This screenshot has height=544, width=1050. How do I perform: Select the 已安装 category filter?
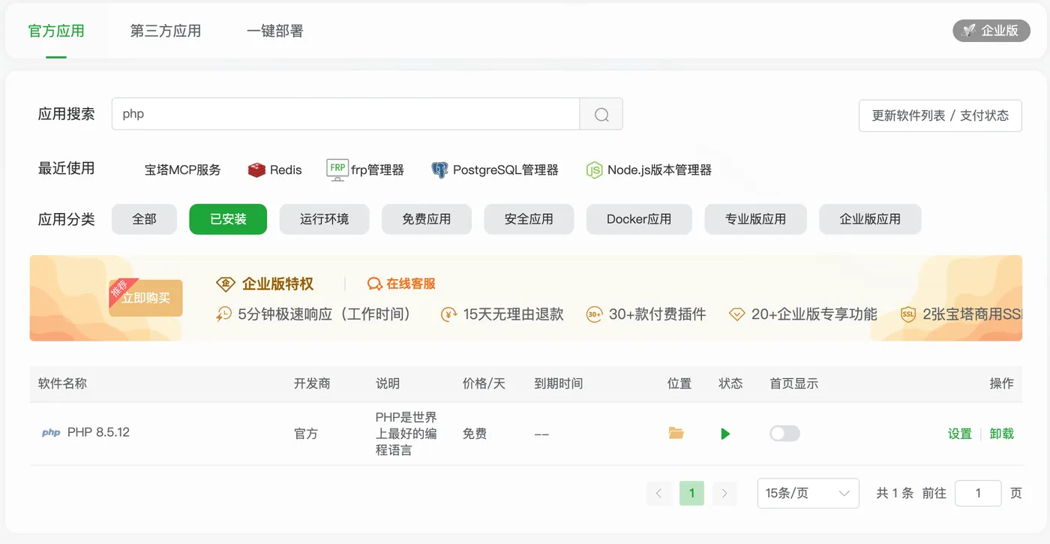pos(228,219)
